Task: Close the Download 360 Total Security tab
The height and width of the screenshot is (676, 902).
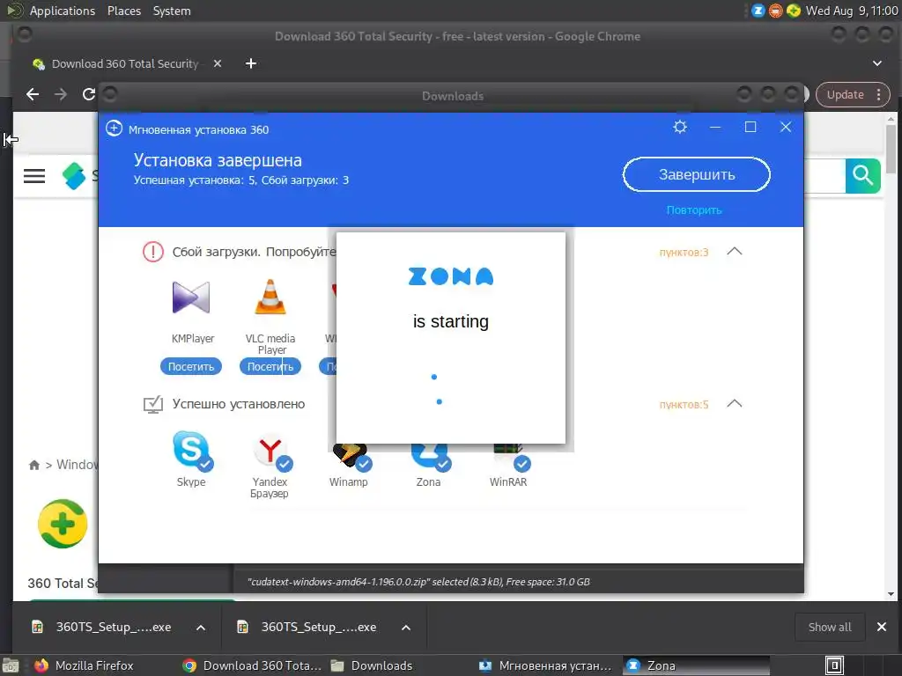Action: [x=218, y=63]
